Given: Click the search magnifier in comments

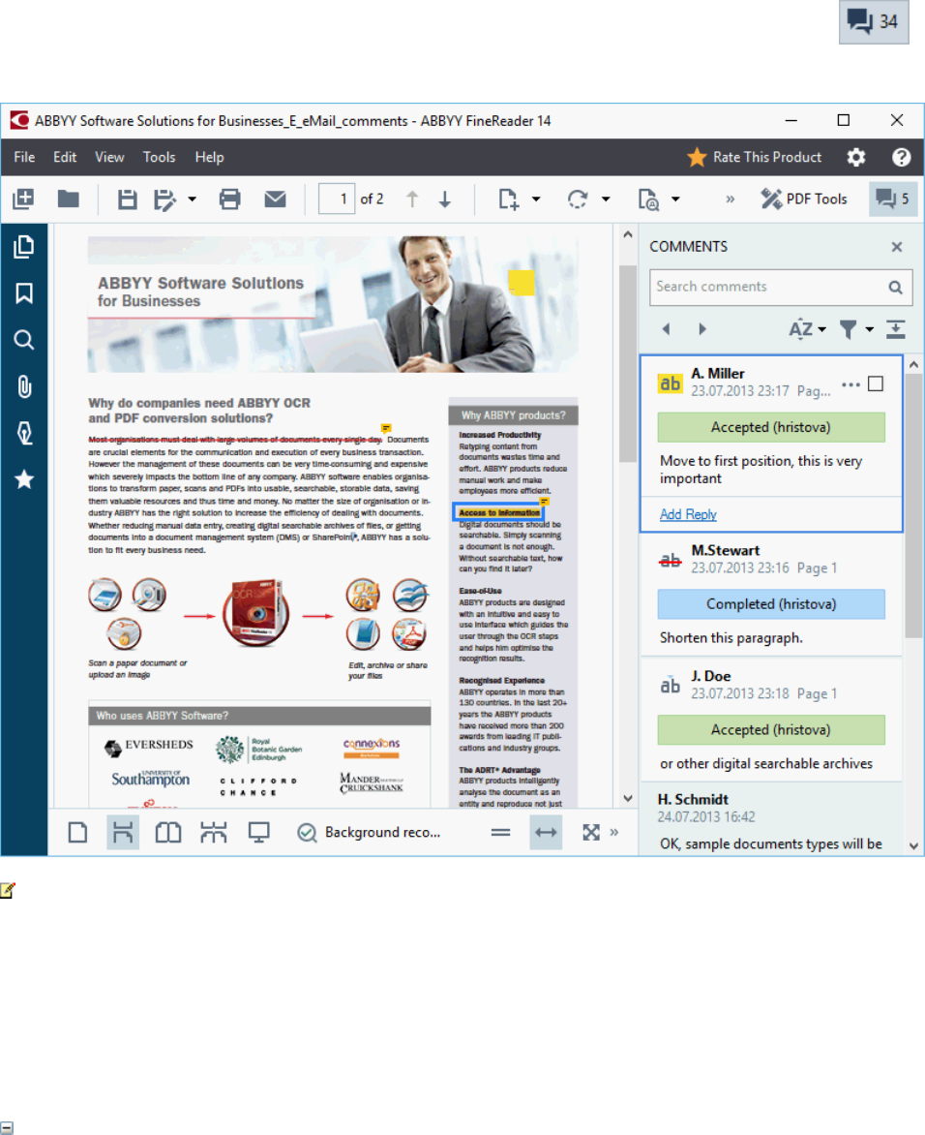Looking at the screenshot, I should (x=895, y=288).
